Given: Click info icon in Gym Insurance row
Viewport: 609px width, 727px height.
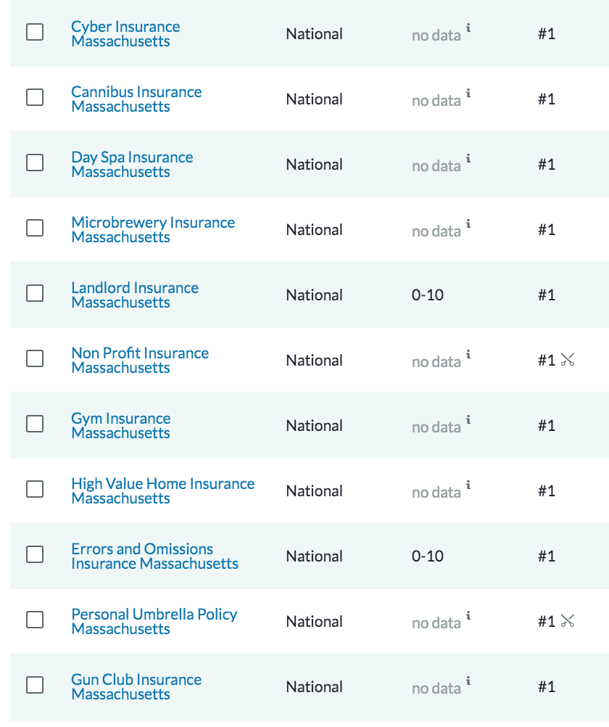Looking at the screenshot, I should click(x=468, y=419).
